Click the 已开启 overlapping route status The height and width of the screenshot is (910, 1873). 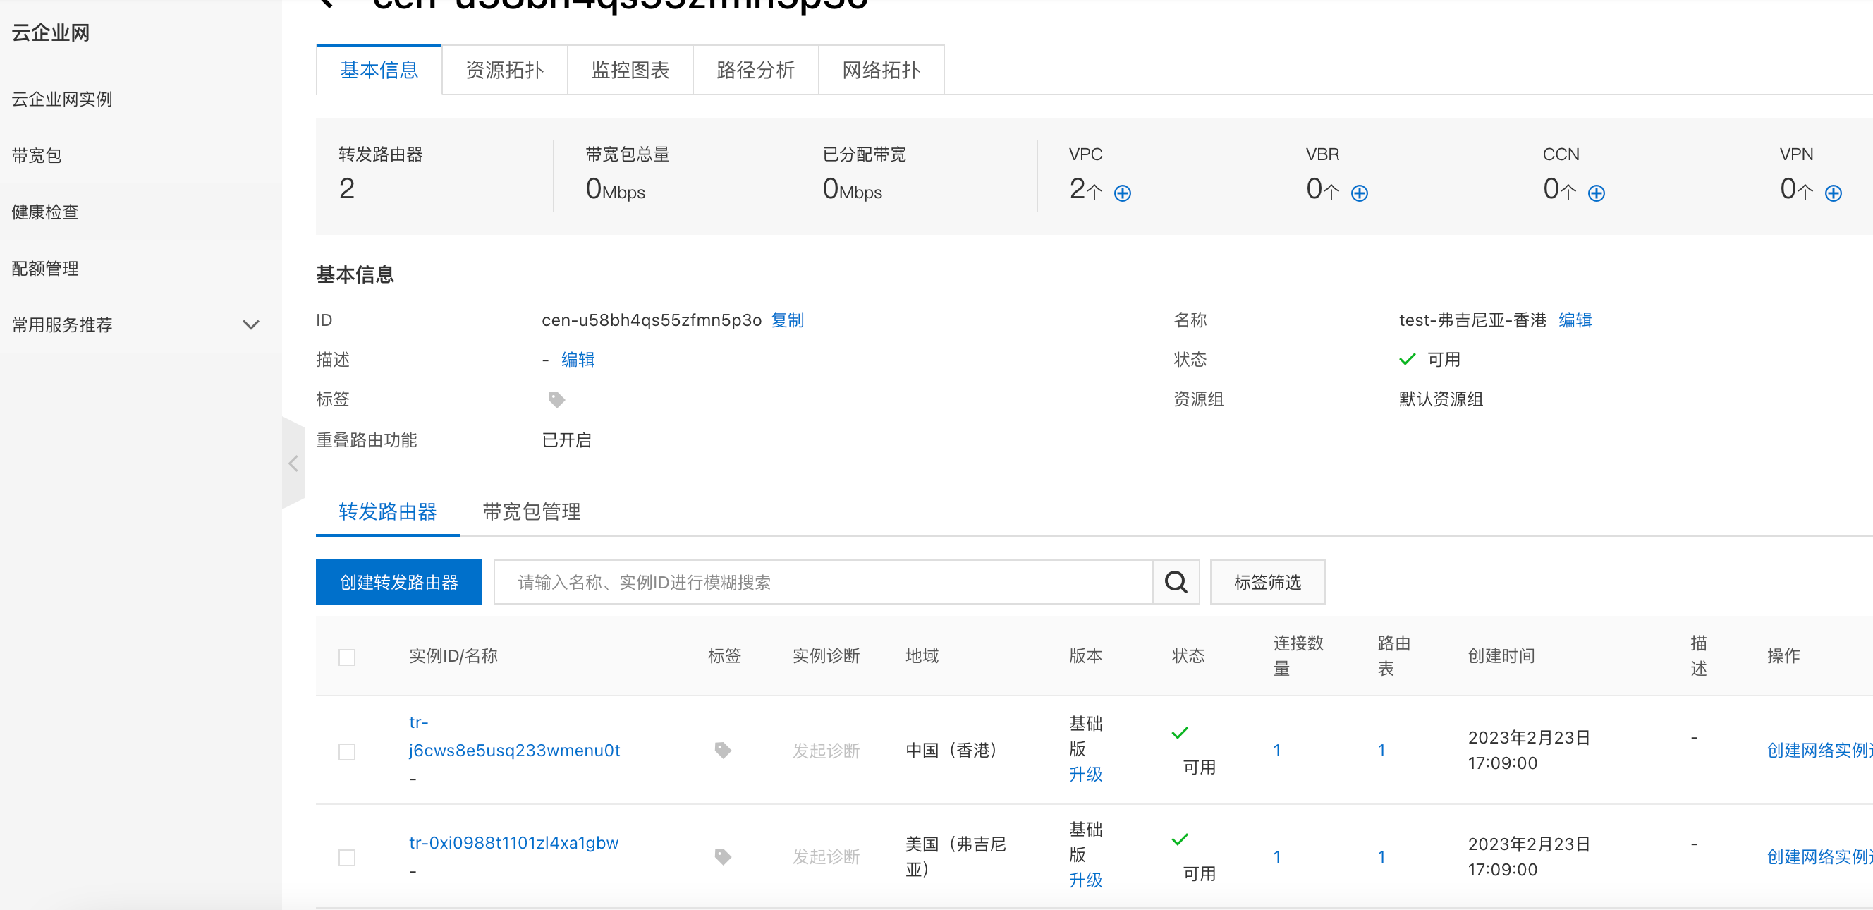pos(566,440)
